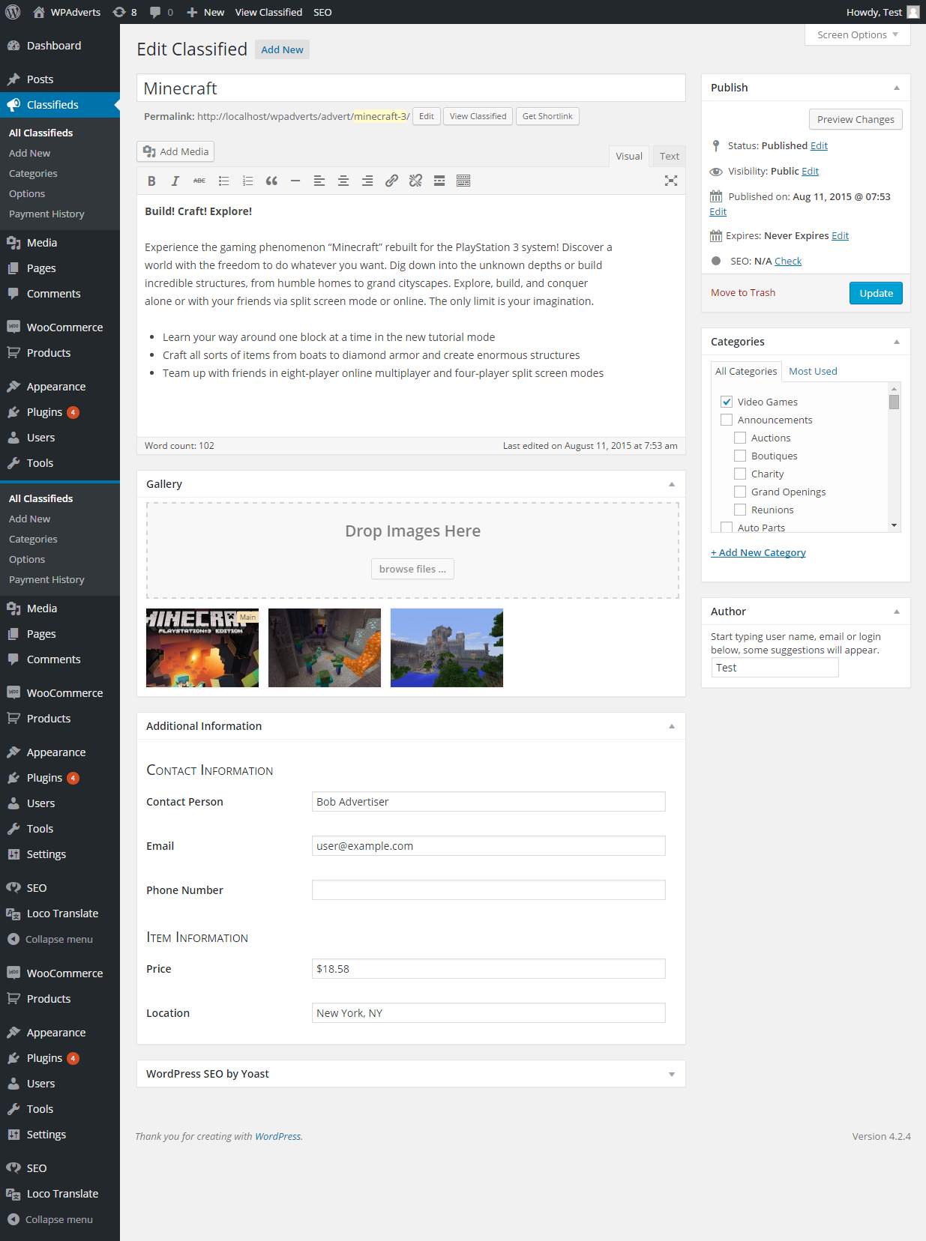This screenshot has width=926, height=1241.
Task: Select the All Categories tab
Action: point(746,371)
